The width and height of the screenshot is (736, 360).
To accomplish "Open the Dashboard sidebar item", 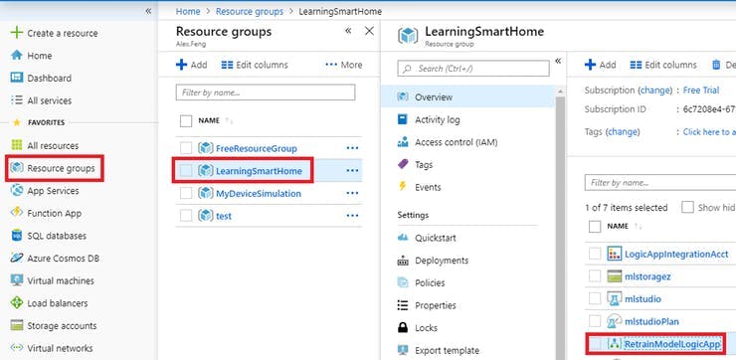I will (50, 78).
